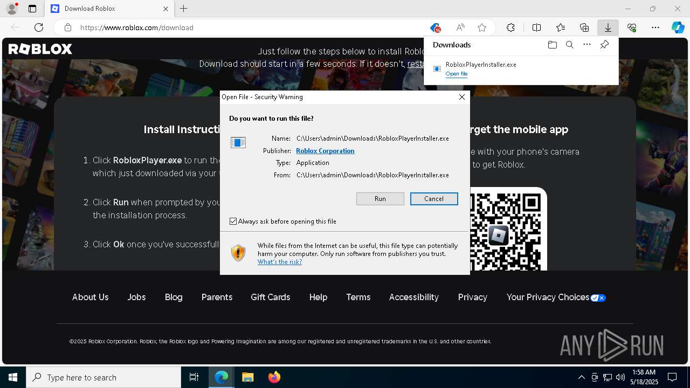690x388 pixels.
Task: Show hidden system tray icons
Action: pos(581,377)
